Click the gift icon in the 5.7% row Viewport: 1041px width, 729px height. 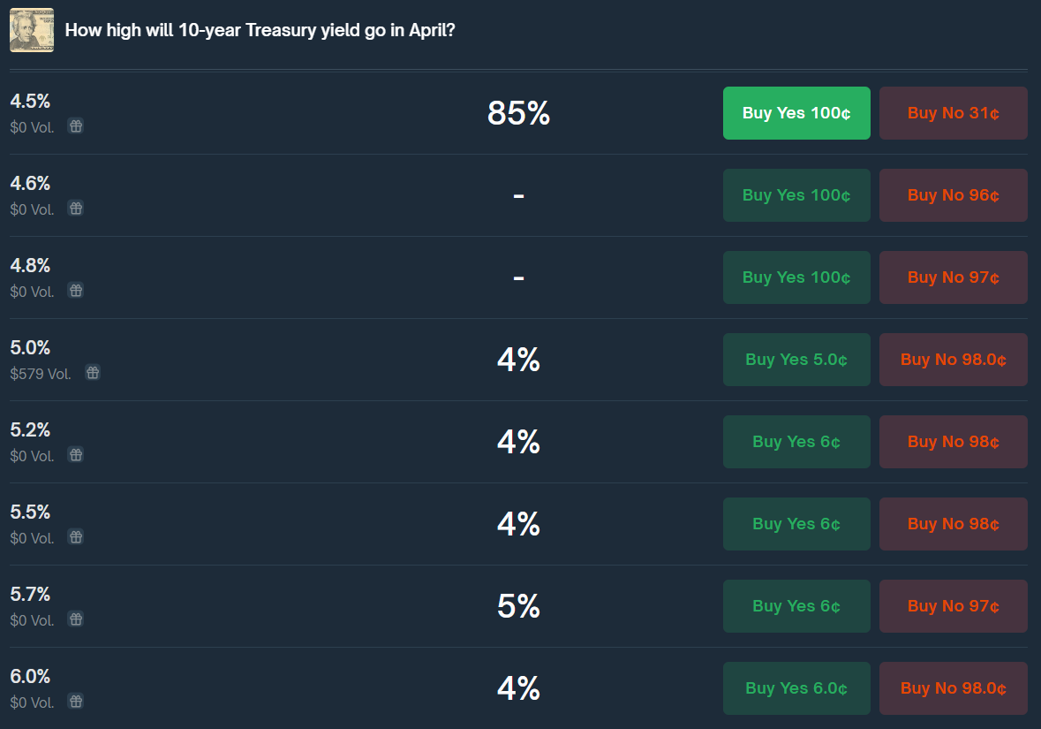click(76, 619)
